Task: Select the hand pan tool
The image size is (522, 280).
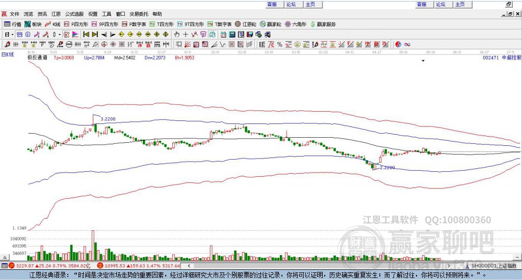Action: coord(177,35)
